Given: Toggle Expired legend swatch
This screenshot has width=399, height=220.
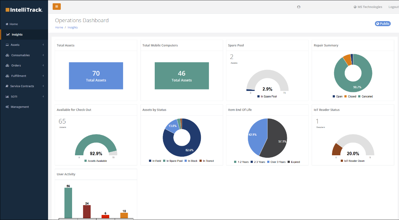Looking at the screenshot, I should click(x=289, y=162).
